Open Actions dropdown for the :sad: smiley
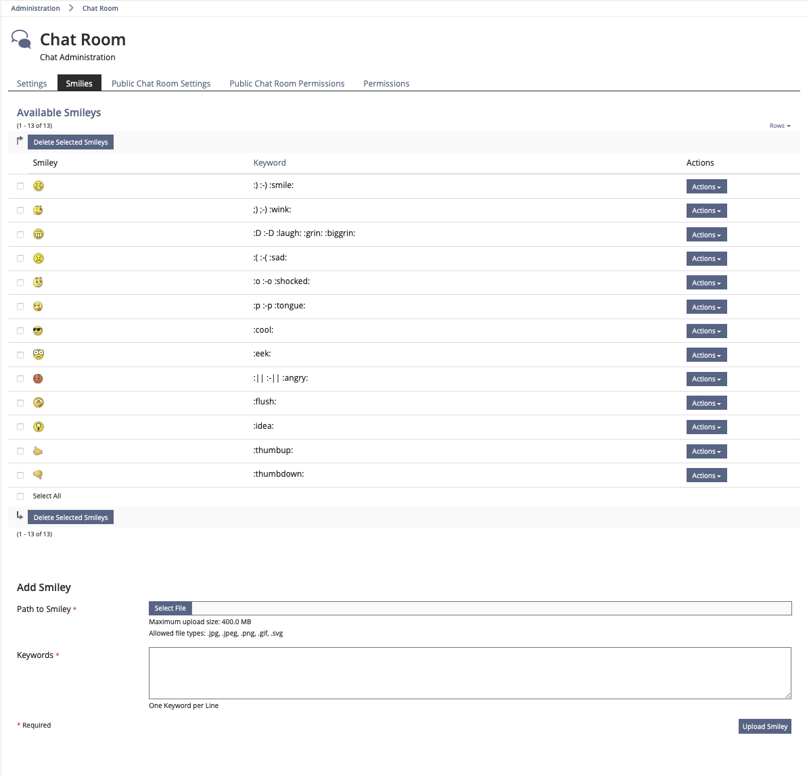The height and width of the screenshot is (775, 809). click(706, 259)
